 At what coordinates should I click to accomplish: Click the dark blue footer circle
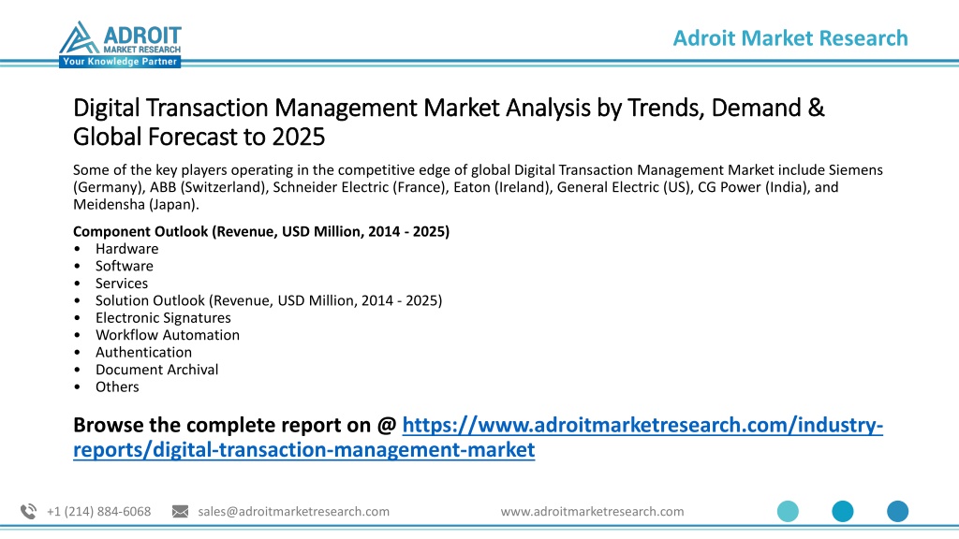[898, 511]
